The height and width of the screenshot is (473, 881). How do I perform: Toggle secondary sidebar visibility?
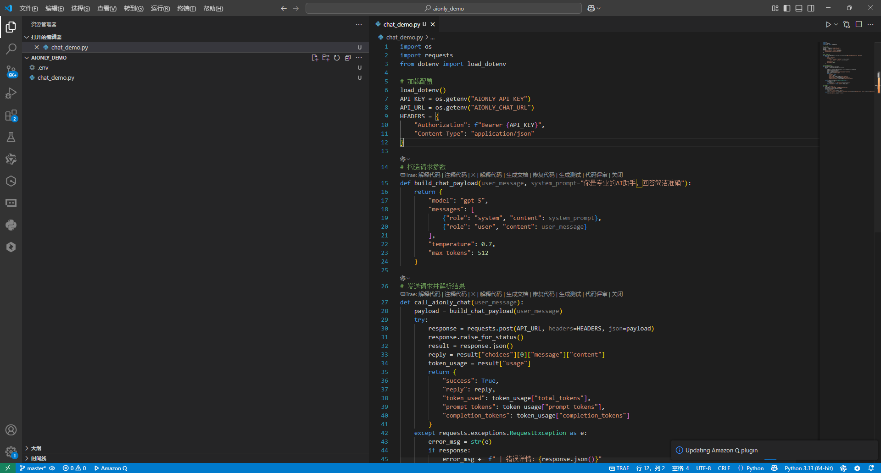click(811, 8)
